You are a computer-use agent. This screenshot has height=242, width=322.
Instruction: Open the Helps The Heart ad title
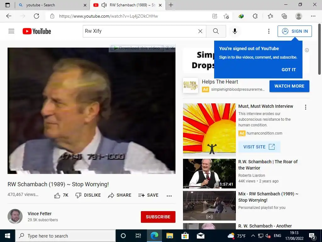coord(220,82)
